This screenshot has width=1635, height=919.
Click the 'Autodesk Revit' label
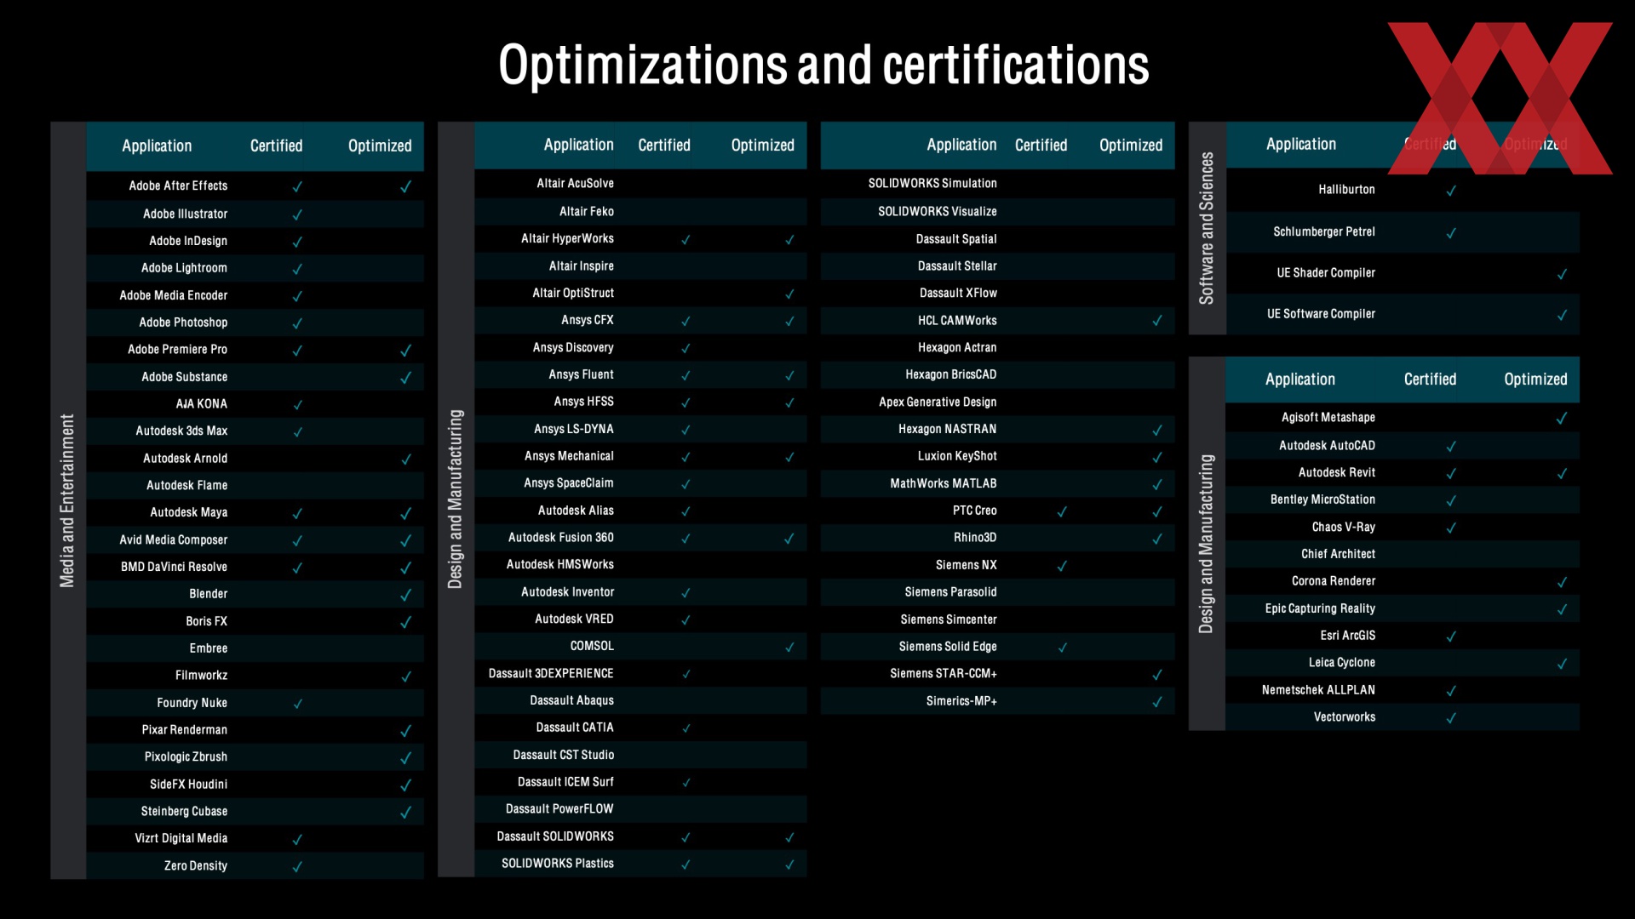pos(1337,472)
